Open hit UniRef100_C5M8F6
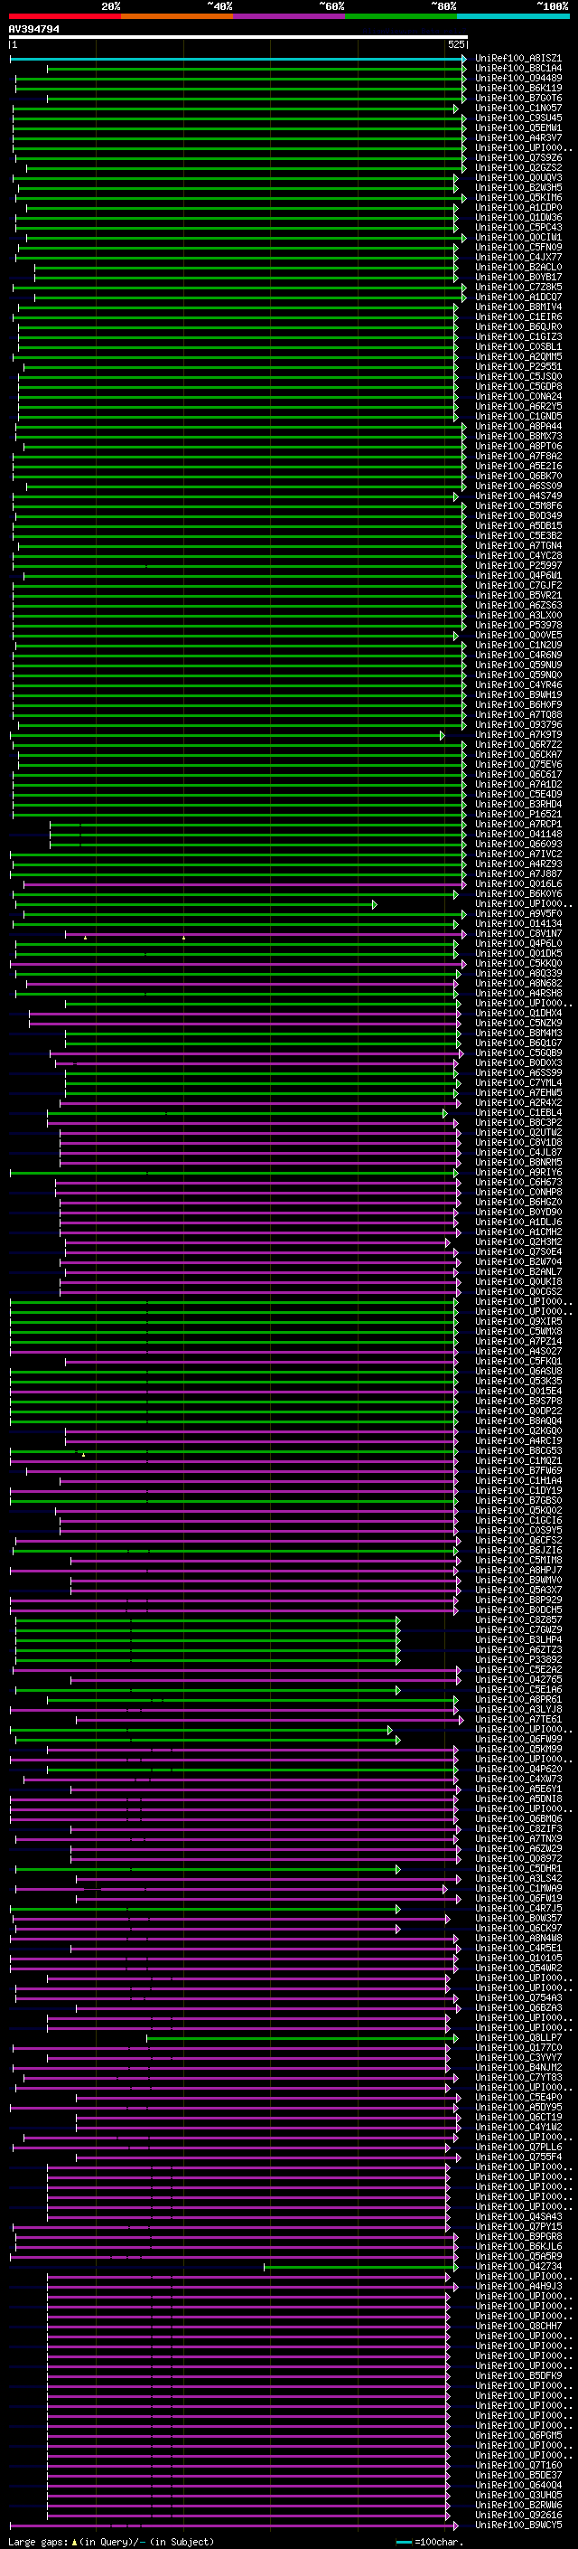The width and height of the screenshot is (578, 2549). click(518, 505)
